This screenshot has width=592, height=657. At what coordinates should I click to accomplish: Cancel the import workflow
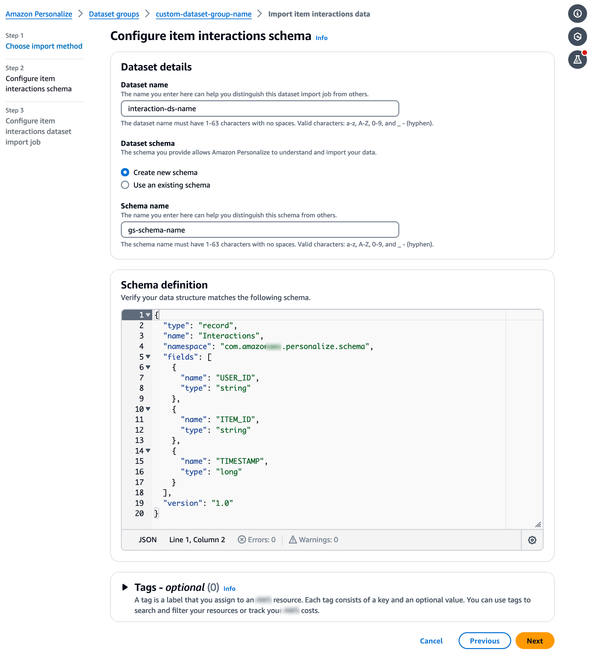click(431, 641)
